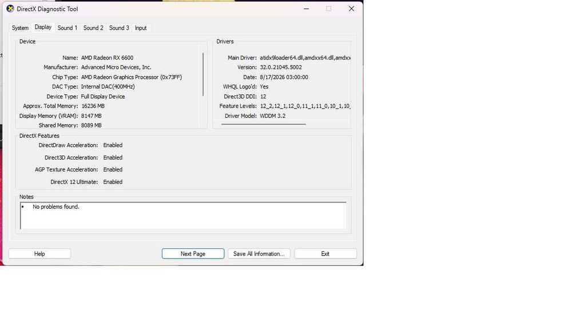Click DirectDraw Acceleration 'Enabled' value
This screenshot has height=322, width=572.
(x=113, y=145)
